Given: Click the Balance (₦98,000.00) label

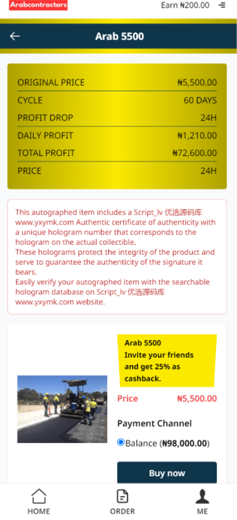Looking at the screenshot, I should coord(167,443).
